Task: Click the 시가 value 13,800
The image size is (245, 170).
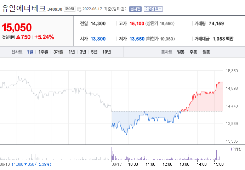Action: pos(98,39)
